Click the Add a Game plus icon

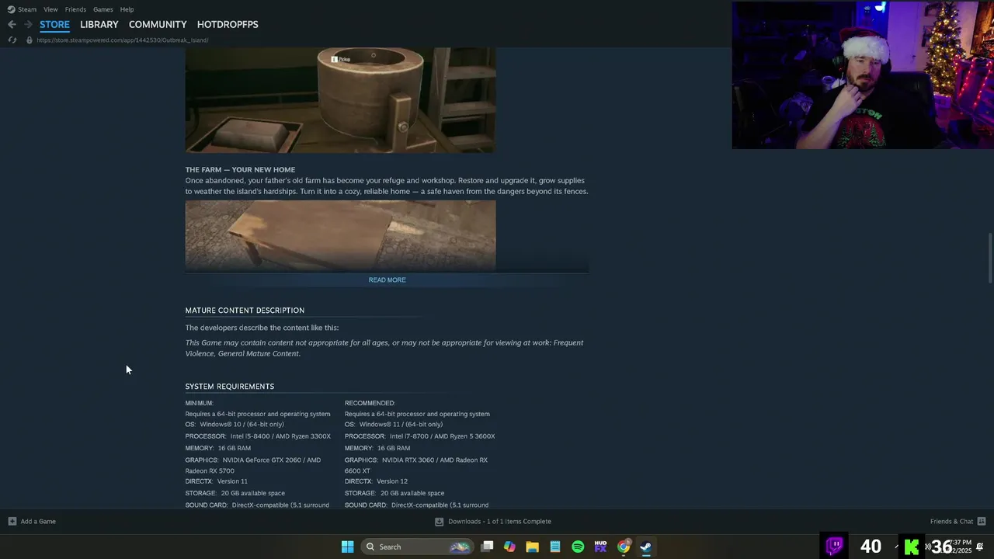tap(12, 521)
